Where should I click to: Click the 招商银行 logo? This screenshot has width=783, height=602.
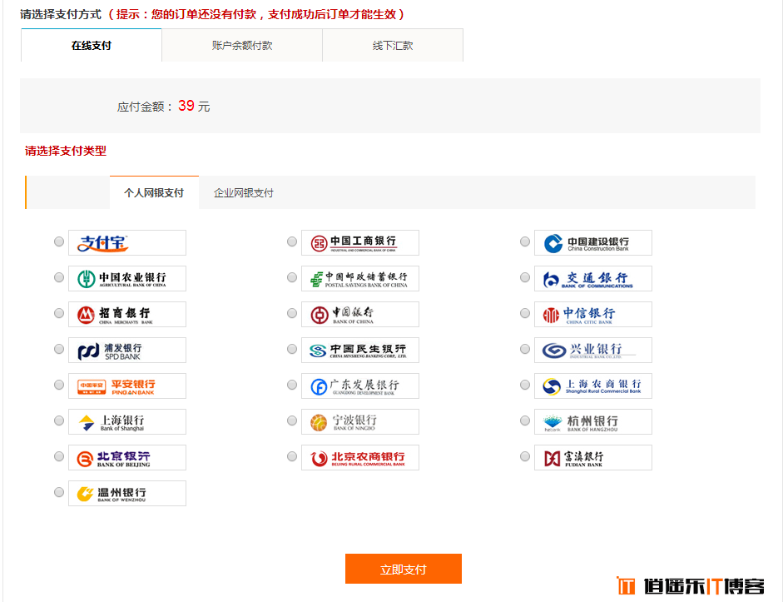click(127, 314)
